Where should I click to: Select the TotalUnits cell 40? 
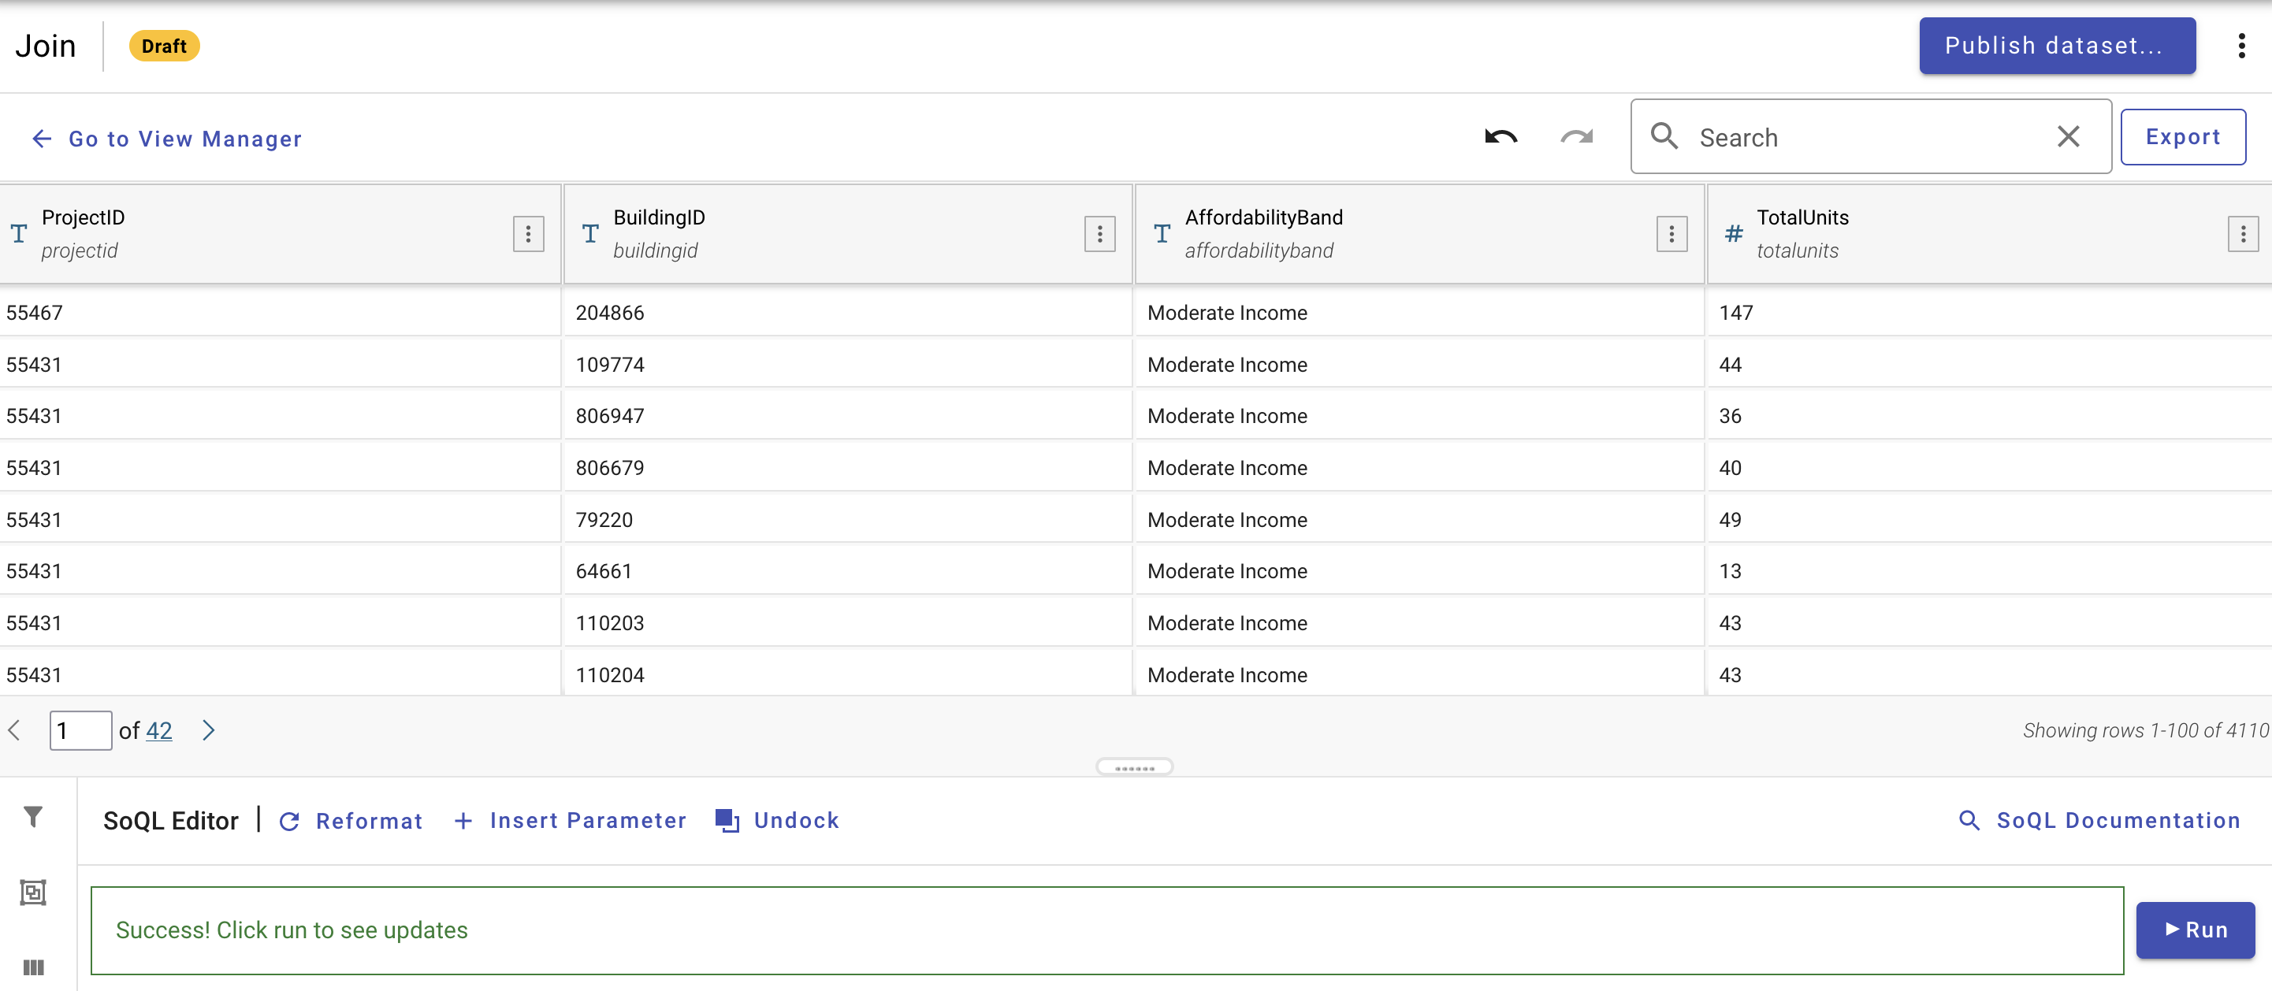coord(1990,468)
